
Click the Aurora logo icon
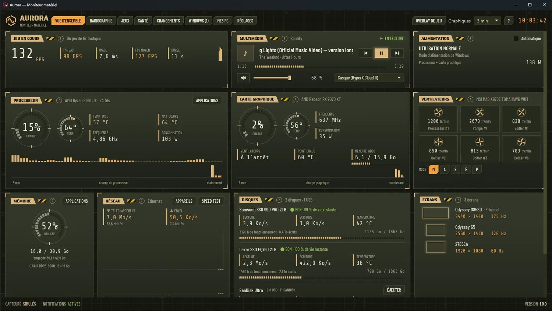pos(11,21)
